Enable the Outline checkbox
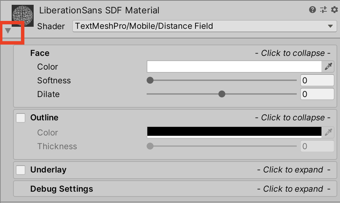 (21, 118)
